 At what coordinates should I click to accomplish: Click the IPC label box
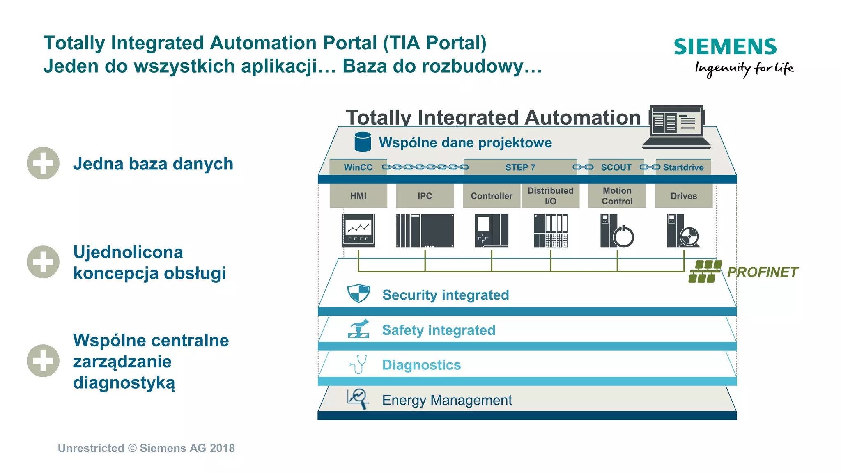(x=425, y=196)
